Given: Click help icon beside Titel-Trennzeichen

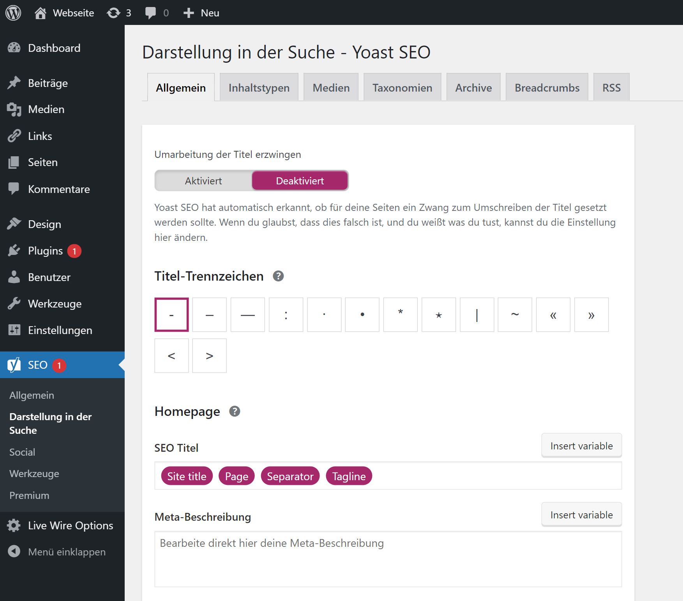Looking at the screenshot, I should click(x=278, y=276).
